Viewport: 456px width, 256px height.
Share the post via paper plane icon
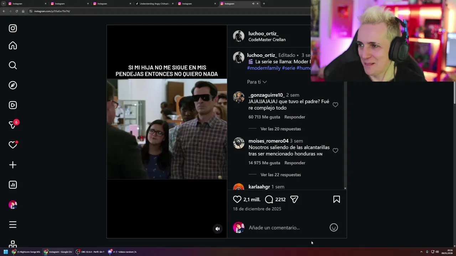pyautogui.click(x=294, y=199)
